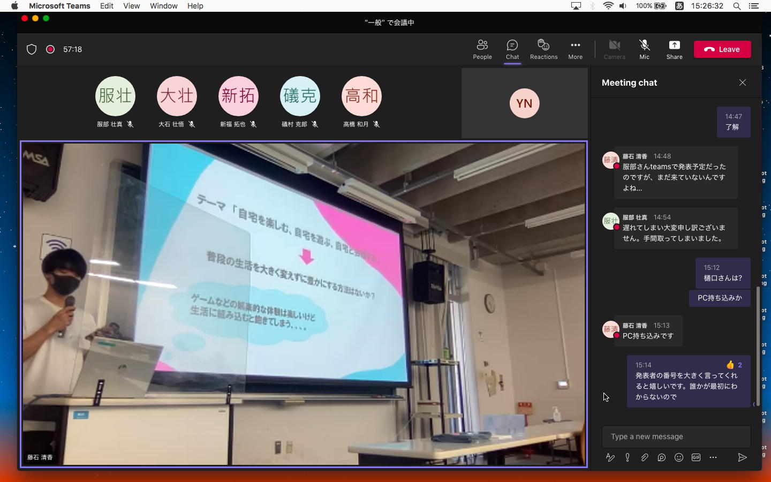Image resolution: width=771 pixels, height=482 pixels.
Task: Click the muted mic icon for 礒村 克郎
Action: [x=315, y=124]
